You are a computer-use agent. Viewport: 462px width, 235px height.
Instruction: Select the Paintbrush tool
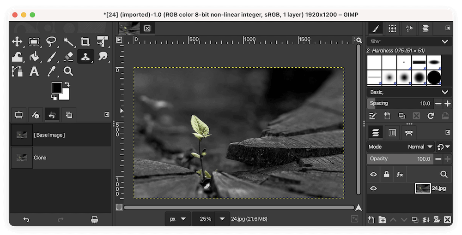51,56
